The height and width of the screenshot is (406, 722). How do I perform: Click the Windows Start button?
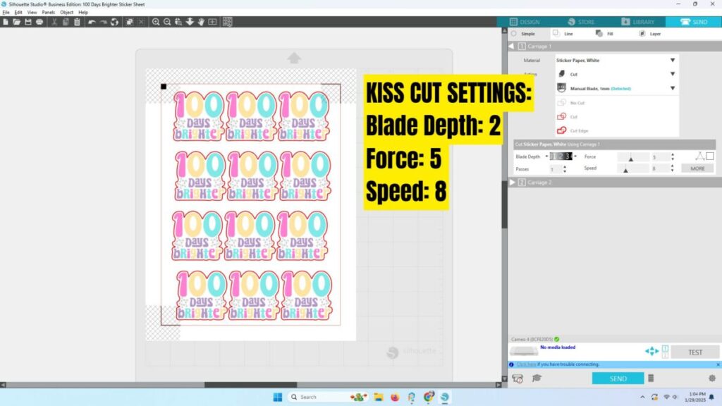277,397
